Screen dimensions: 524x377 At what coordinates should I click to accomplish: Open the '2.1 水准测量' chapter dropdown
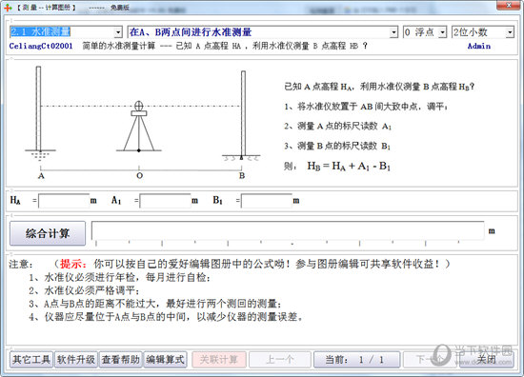point(118,32)
